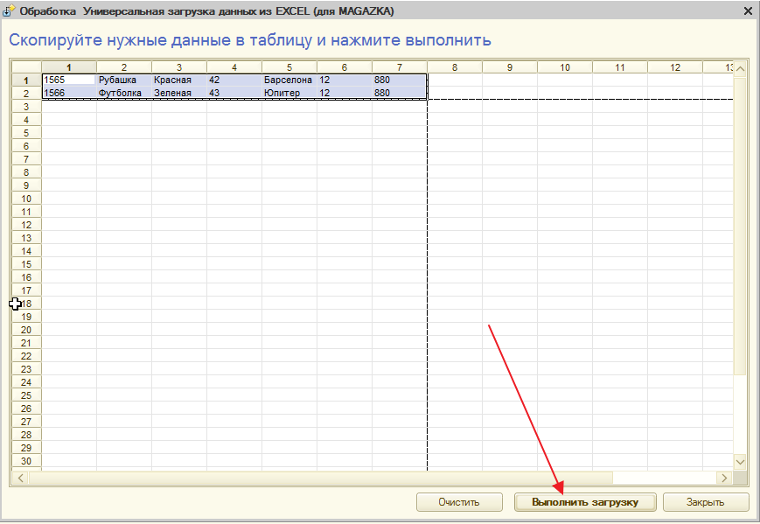Click the processing icon in the title bar
Viewport: 760px width, 524px height.
(9, 10)
